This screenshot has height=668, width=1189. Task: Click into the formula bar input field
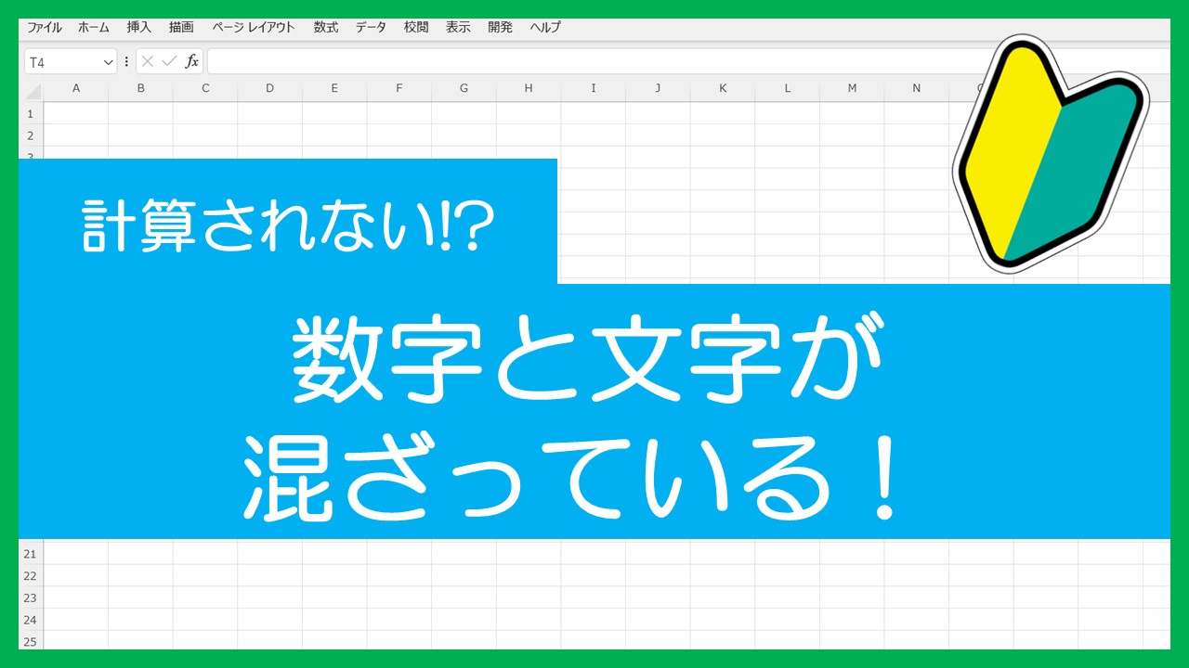(576, 61)
